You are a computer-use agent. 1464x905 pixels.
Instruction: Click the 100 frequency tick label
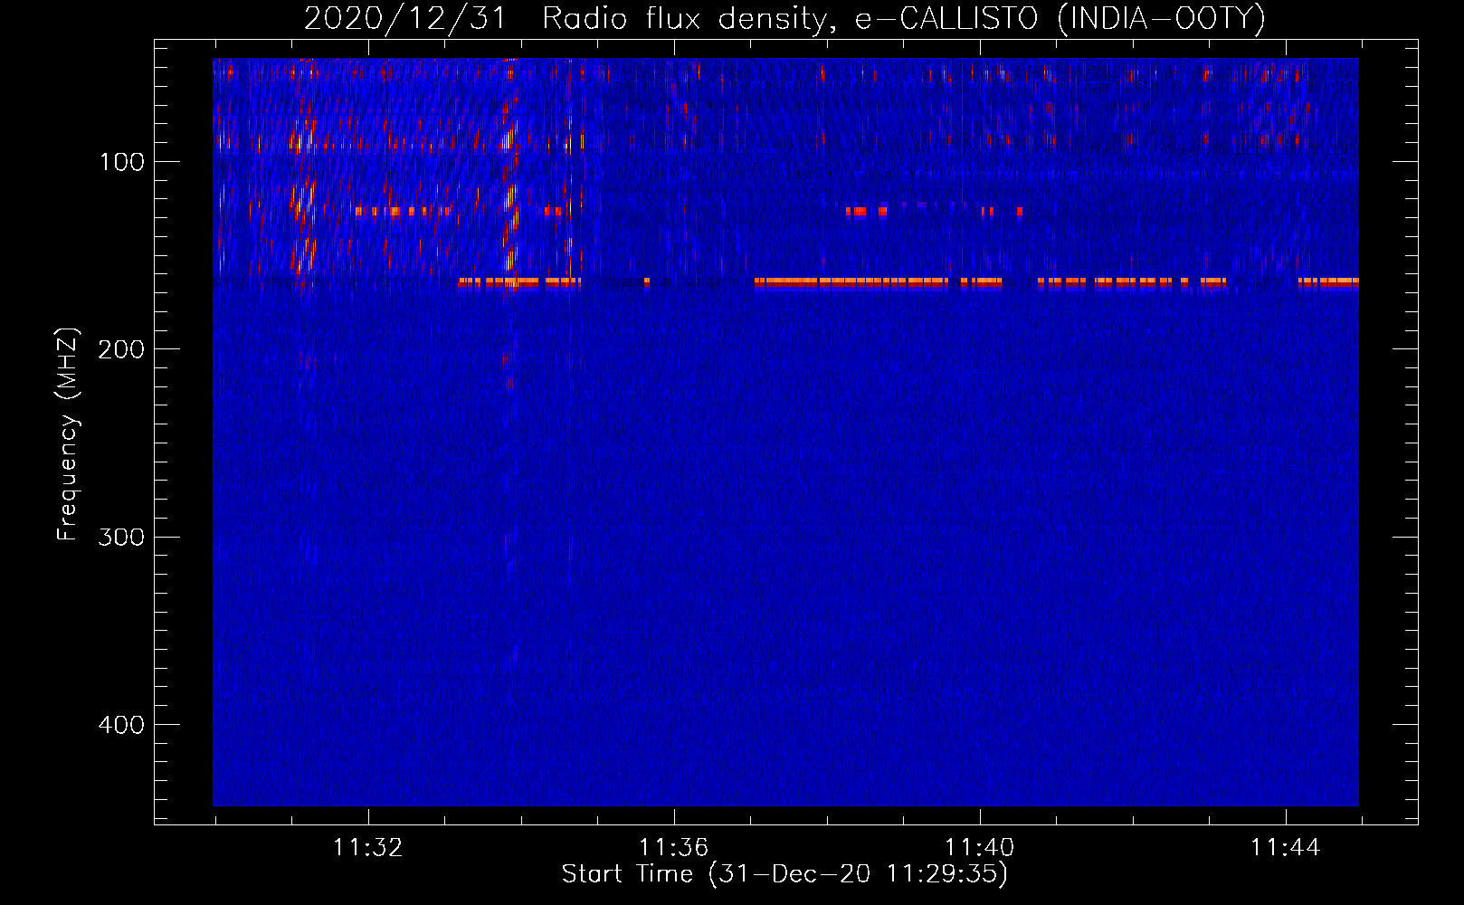tap(122, 162)
